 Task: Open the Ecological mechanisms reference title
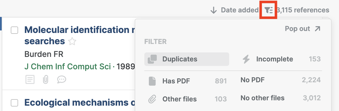(80, 103)
